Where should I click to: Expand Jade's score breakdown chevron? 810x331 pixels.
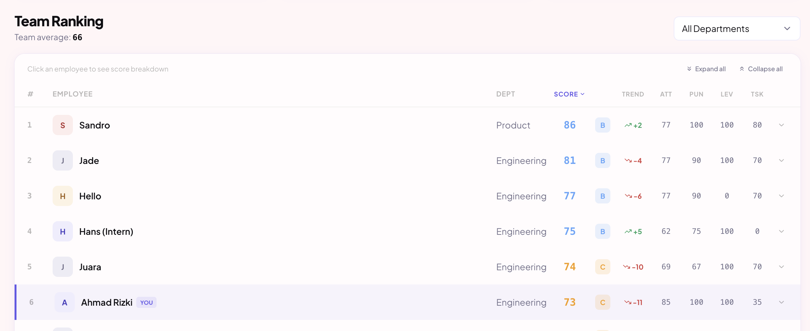point(781,160)
